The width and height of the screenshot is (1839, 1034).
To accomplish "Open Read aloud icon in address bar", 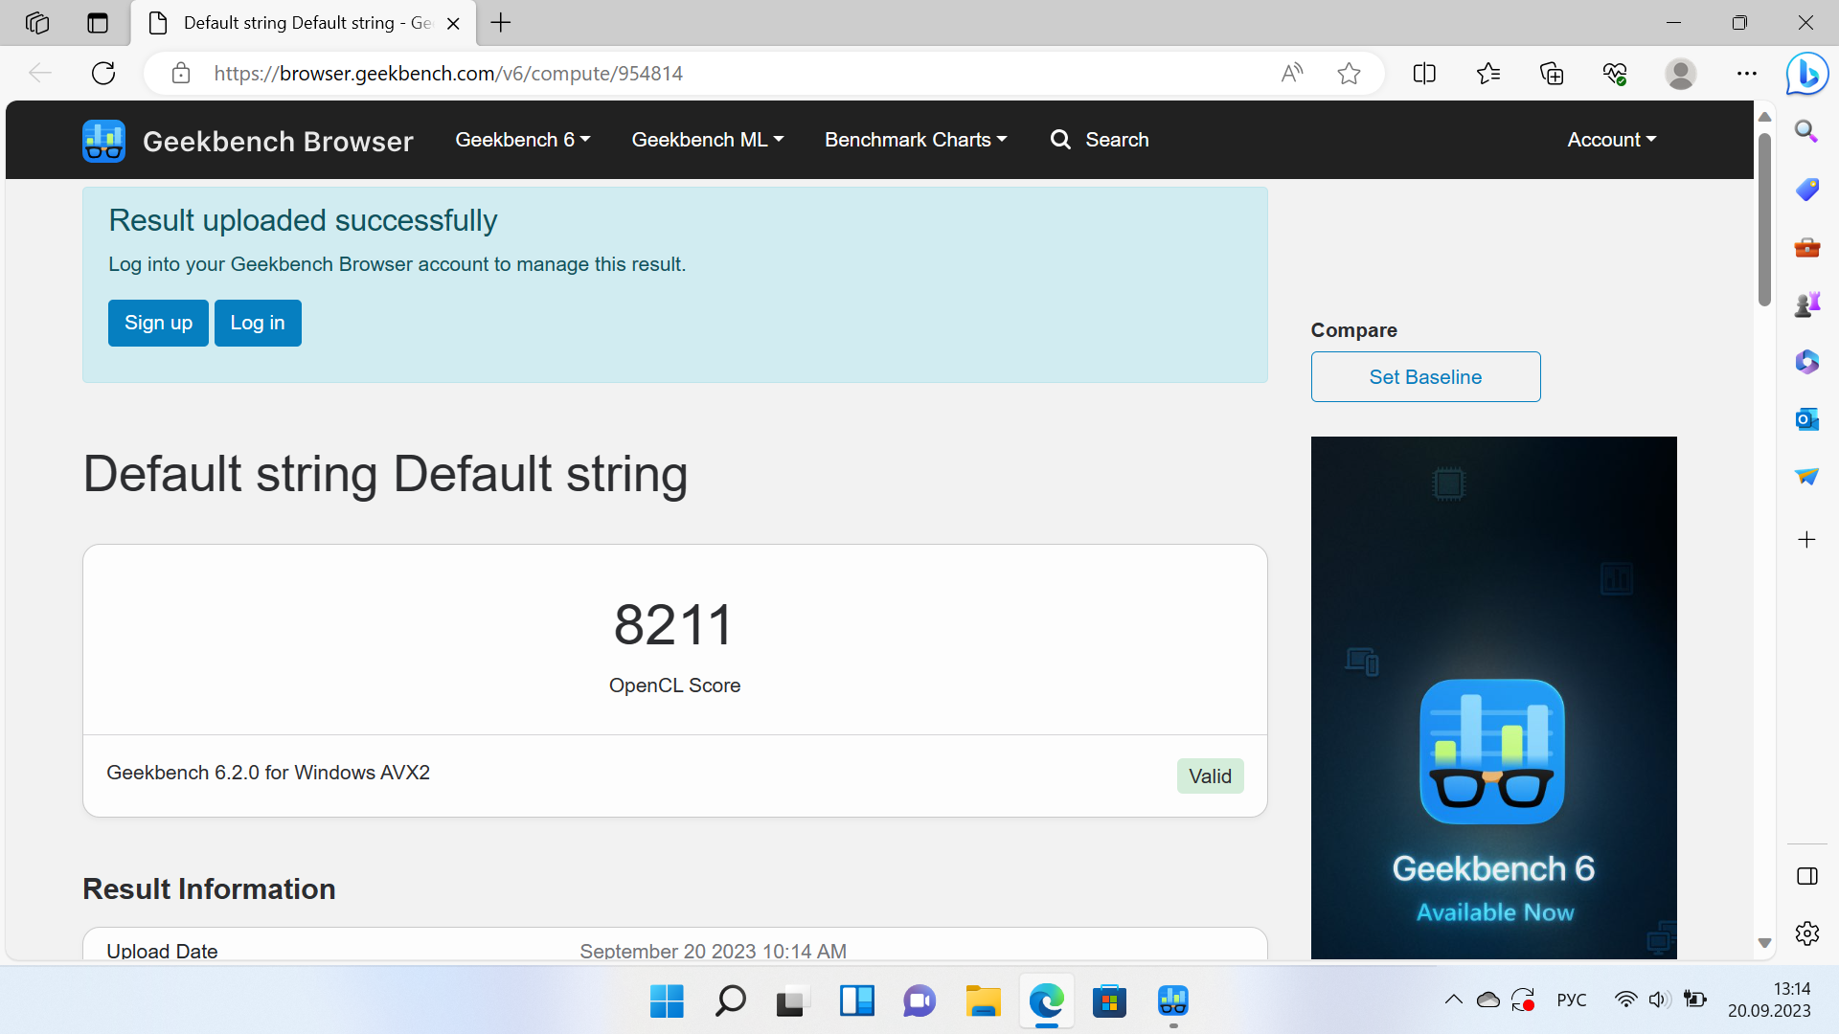I will (1292, 74).
